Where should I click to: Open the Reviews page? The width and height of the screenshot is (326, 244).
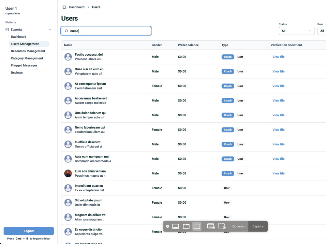(x=17, y=73)
